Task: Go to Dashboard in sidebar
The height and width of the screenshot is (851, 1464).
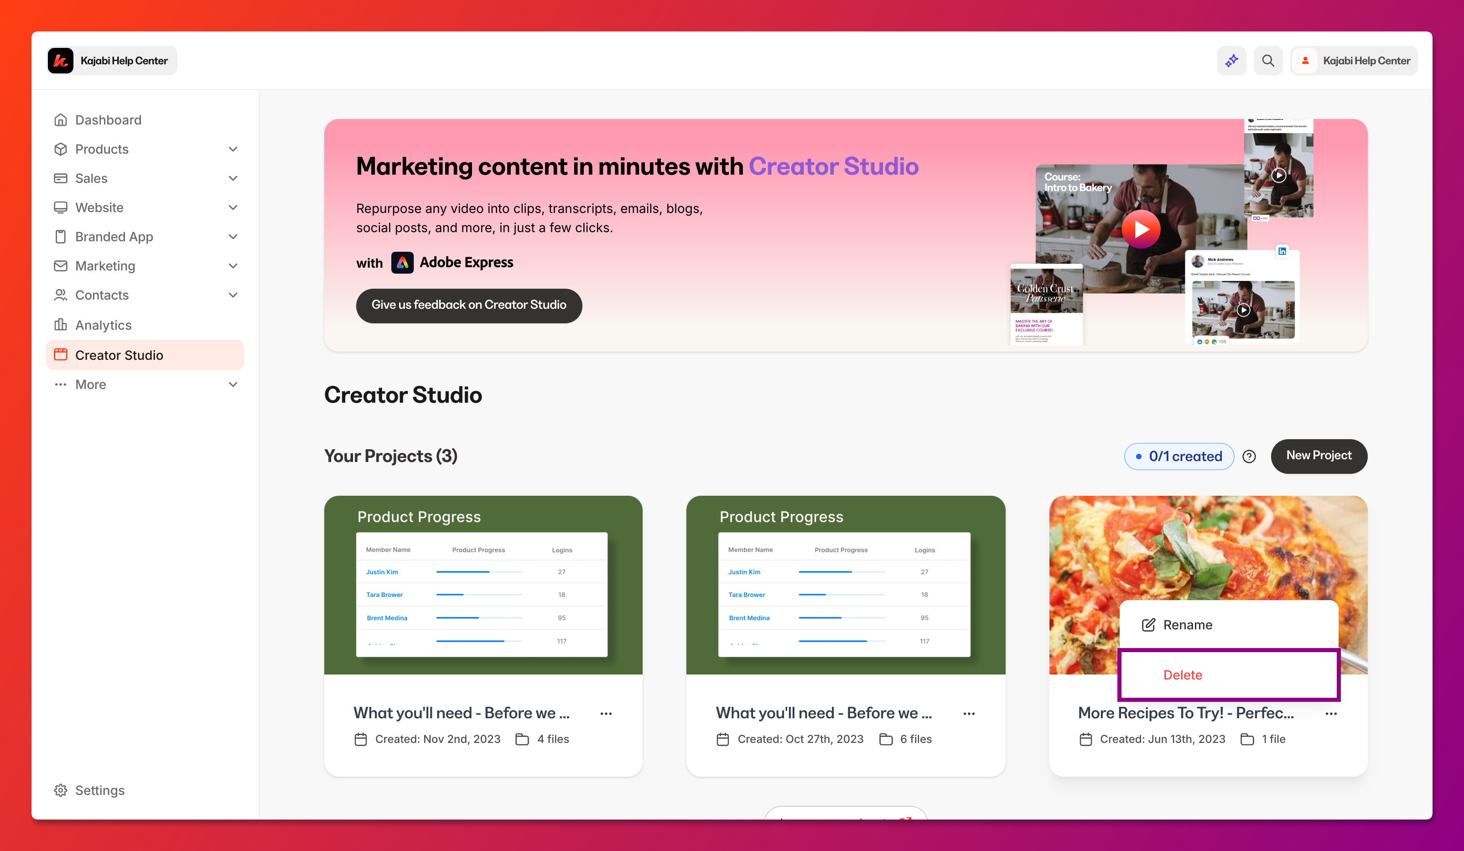Action: [145, 119]
